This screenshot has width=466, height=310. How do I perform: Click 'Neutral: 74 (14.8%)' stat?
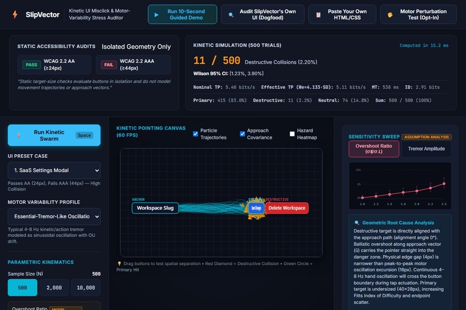pos(343,100)
